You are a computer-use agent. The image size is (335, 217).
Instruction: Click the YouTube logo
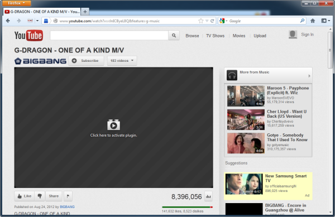click(x=28, y=35)
